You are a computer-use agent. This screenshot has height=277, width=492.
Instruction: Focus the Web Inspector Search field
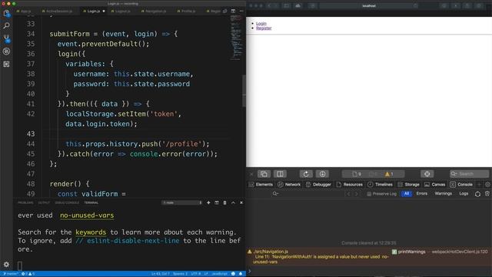click(469, 174)
